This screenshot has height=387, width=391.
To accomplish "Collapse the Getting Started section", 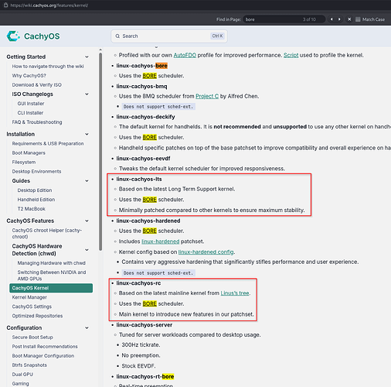I will [x=87, y=57].
